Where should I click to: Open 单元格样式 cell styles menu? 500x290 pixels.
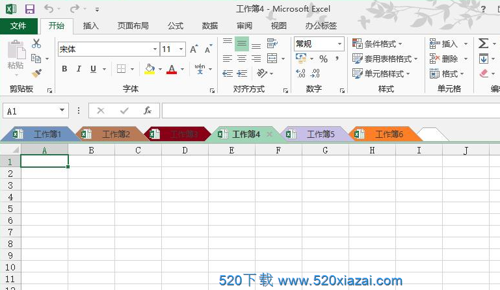(x=381, y=73)
